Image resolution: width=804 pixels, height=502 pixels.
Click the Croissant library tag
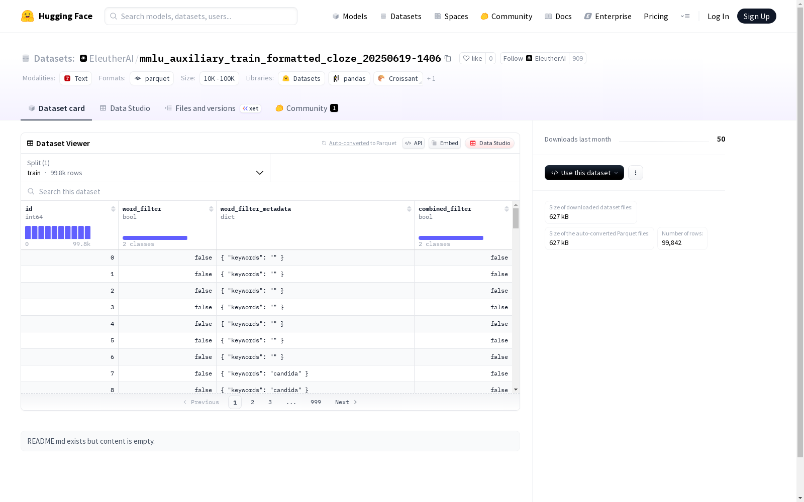398,78
